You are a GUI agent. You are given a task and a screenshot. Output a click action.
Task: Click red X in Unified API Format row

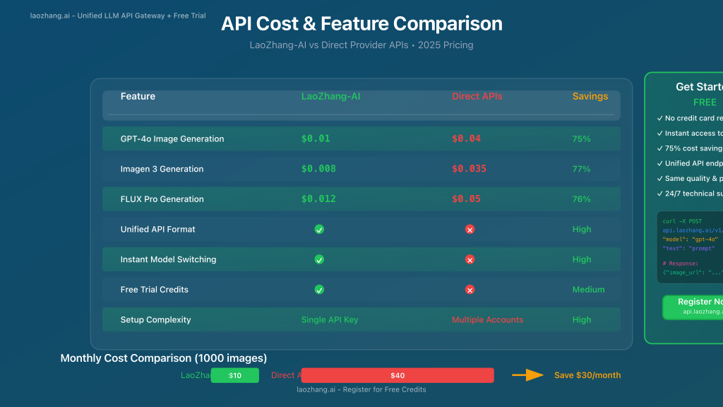click(x=470, y=230)
